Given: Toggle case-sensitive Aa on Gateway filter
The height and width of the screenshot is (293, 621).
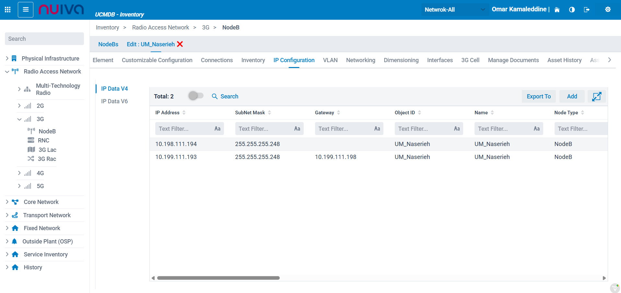Looking at the screenshot, I should click(377, 129).
